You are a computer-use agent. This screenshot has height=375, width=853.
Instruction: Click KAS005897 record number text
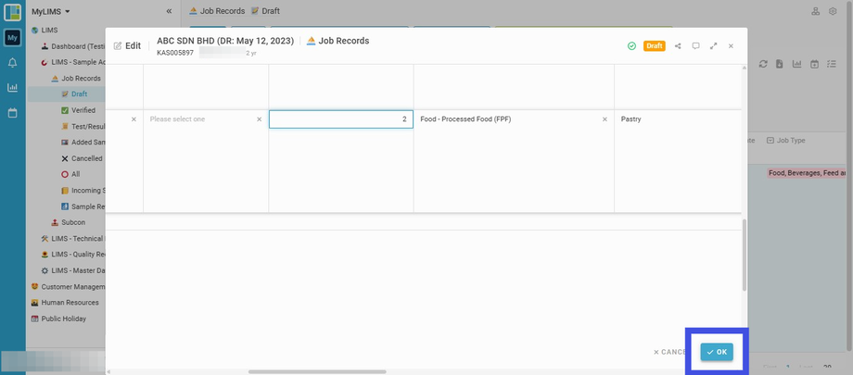175,54
